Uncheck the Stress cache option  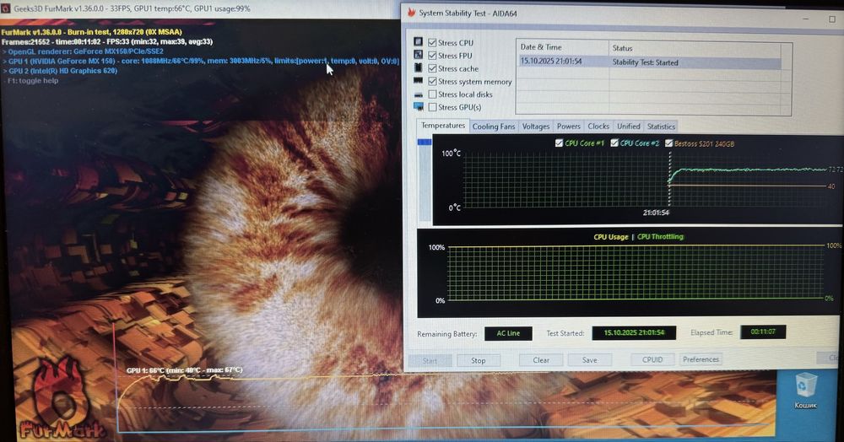tap(432, 68)
